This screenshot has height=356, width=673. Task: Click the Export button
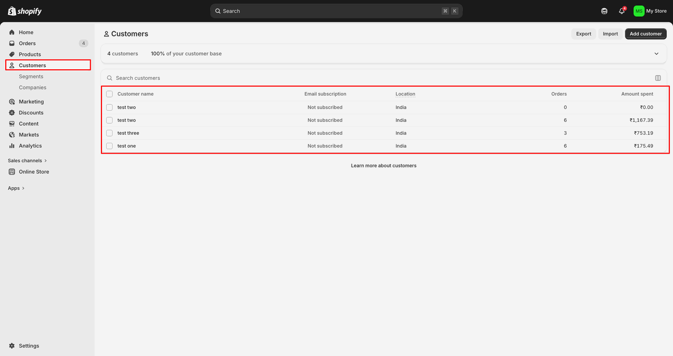click(x=584, y=34)
